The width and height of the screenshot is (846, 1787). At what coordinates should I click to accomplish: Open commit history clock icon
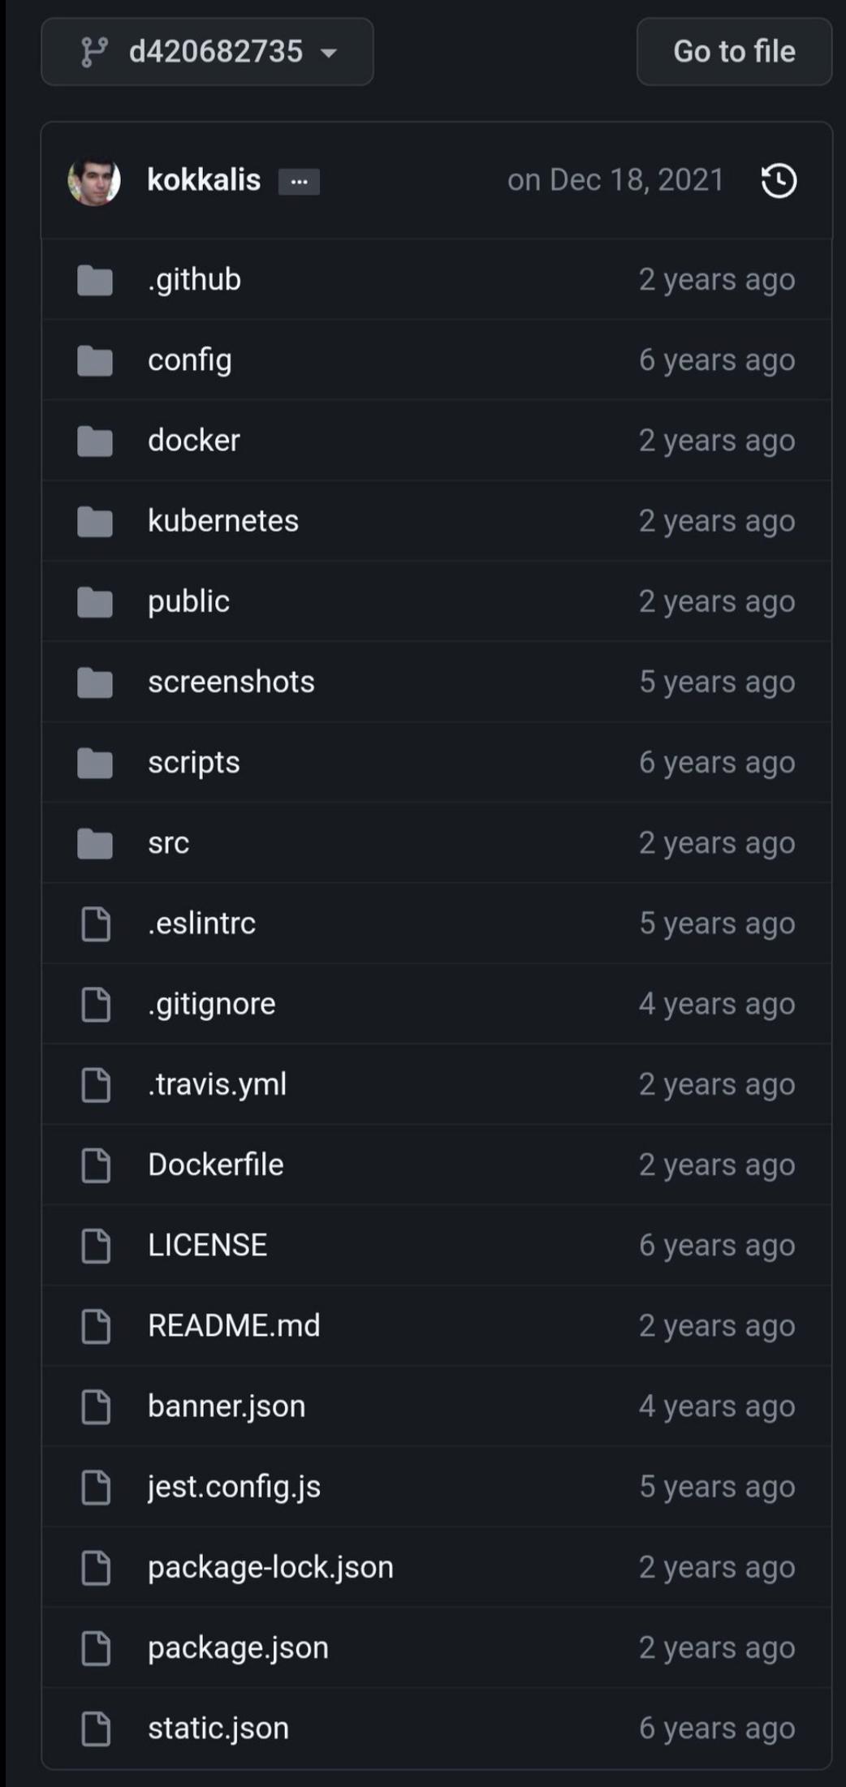(779, 180)
